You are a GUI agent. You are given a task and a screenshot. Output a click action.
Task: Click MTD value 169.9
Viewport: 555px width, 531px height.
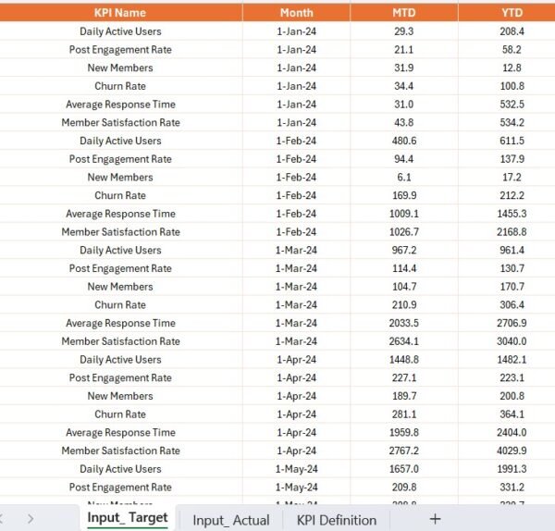[404, 195]
